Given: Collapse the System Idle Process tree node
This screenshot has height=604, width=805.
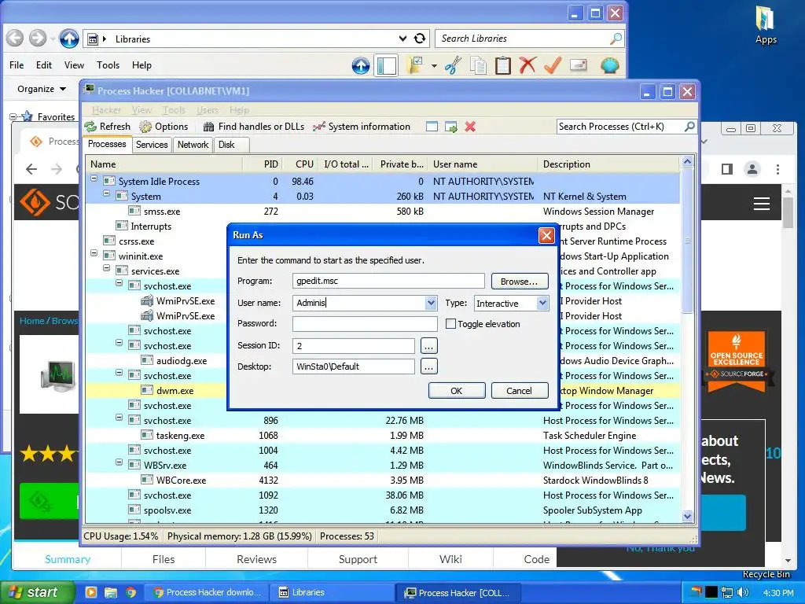Looking at the screenshot, I should point(94,179).
